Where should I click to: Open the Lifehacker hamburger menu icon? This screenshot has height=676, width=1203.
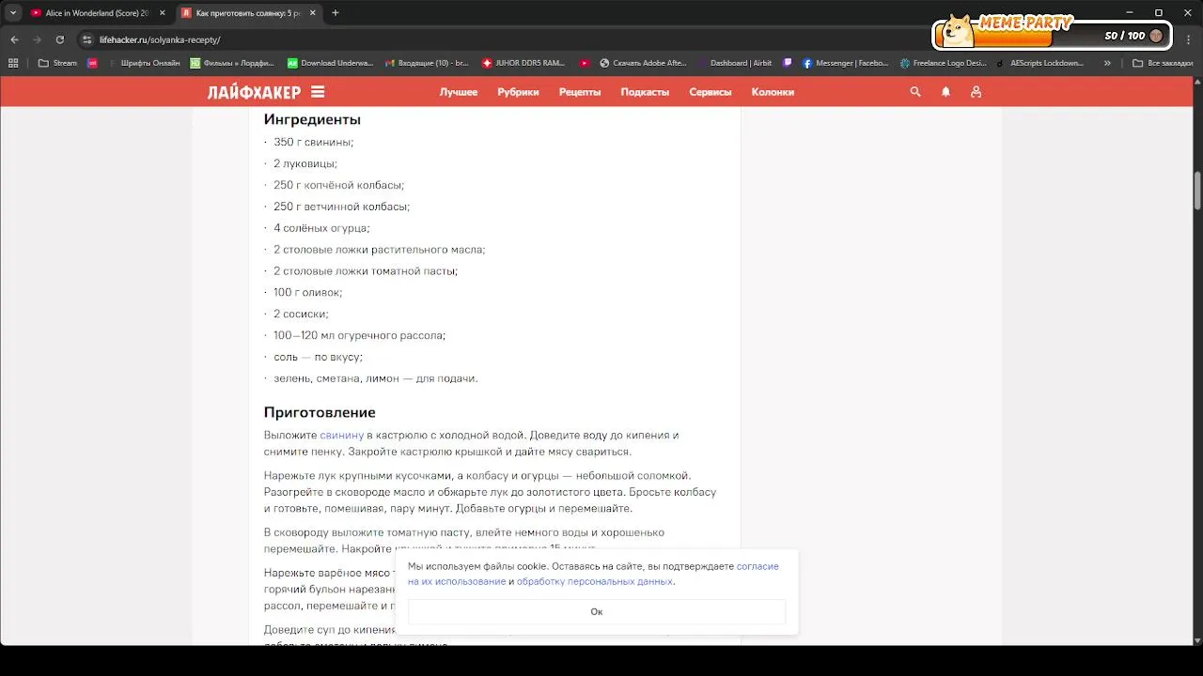[318, 92]
